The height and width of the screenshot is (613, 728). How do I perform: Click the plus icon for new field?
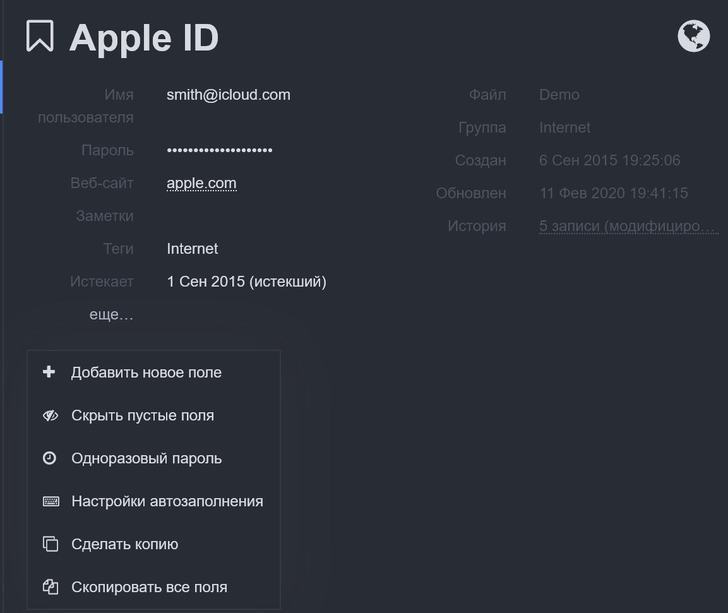pyautogui.click(x=49, y=372)
